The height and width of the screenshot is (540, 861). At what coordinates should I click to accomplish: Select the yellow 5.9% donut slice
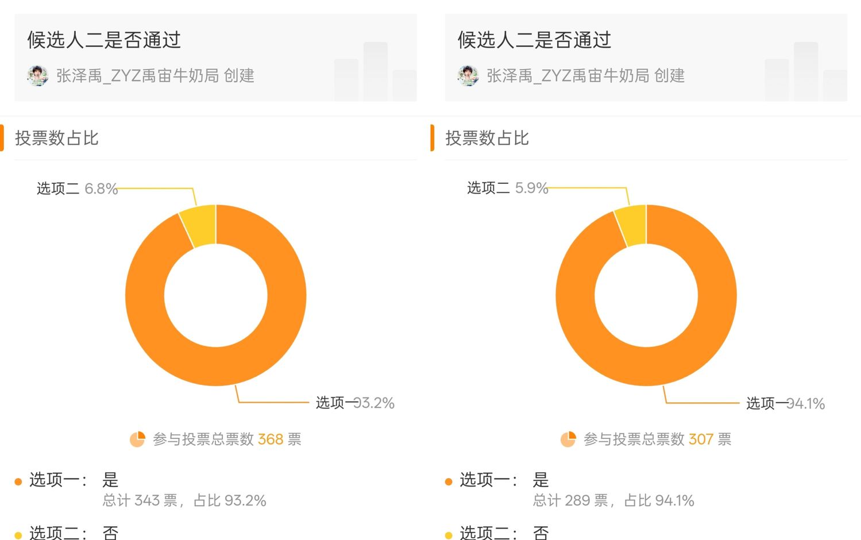pos(631,226)
